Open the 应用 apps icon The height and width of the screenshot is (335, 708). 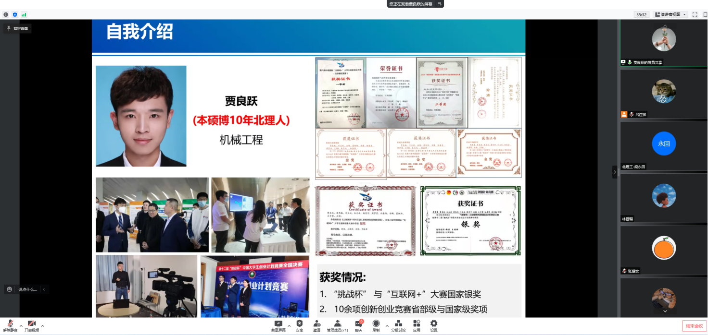(x=417, y=324)
